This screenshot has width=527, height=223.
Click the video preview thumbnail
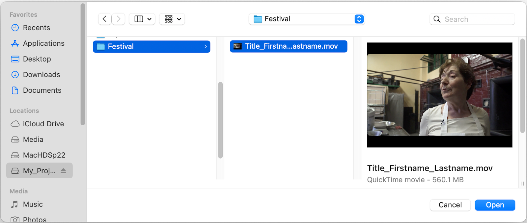440,95
